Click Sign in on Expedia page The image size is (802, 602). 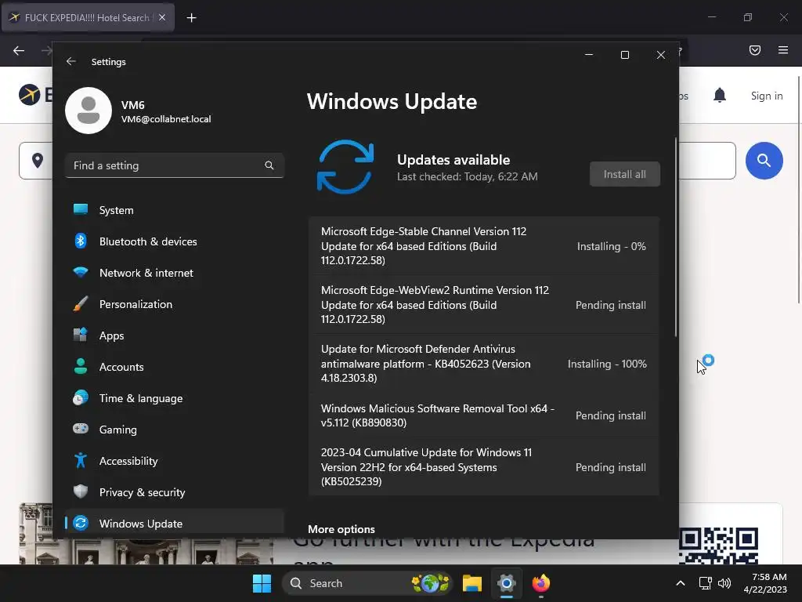[x=766, y=96]
